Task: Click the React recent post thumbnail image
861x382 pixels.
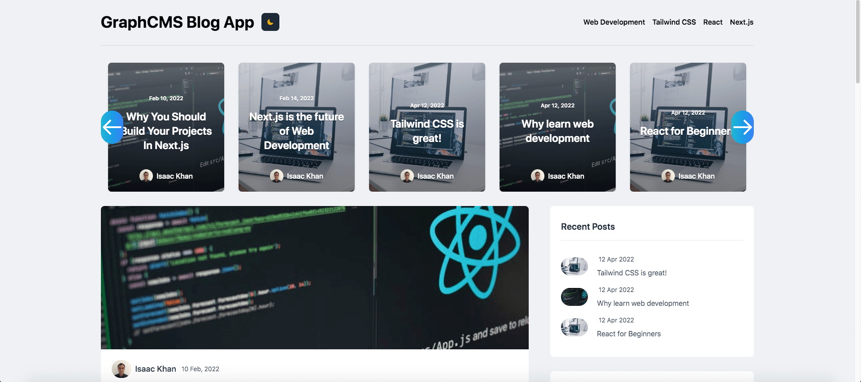Action: 574,327
